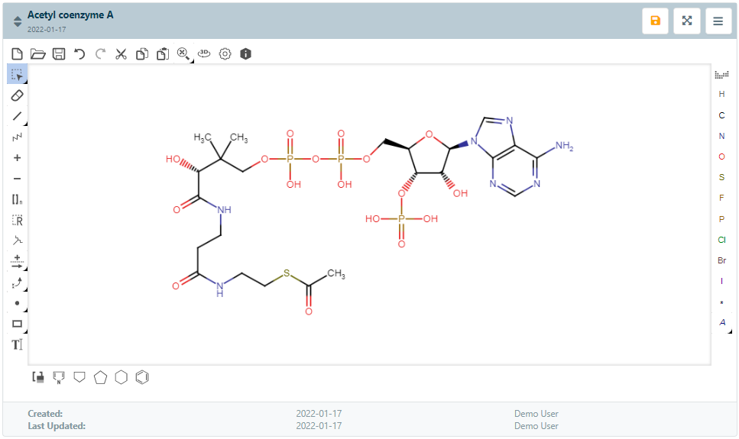Click the 3D viewer icon

coord(204,53)
